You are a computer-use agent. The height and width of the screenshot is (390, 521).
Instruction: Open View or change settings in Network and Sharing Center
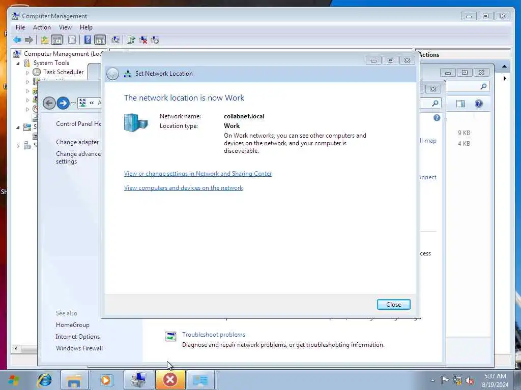tap(198, 174)
